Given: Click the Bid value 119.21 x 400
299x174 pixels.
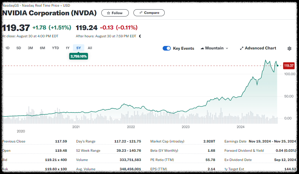Looking at the screenshot, I should coord(56,160).
